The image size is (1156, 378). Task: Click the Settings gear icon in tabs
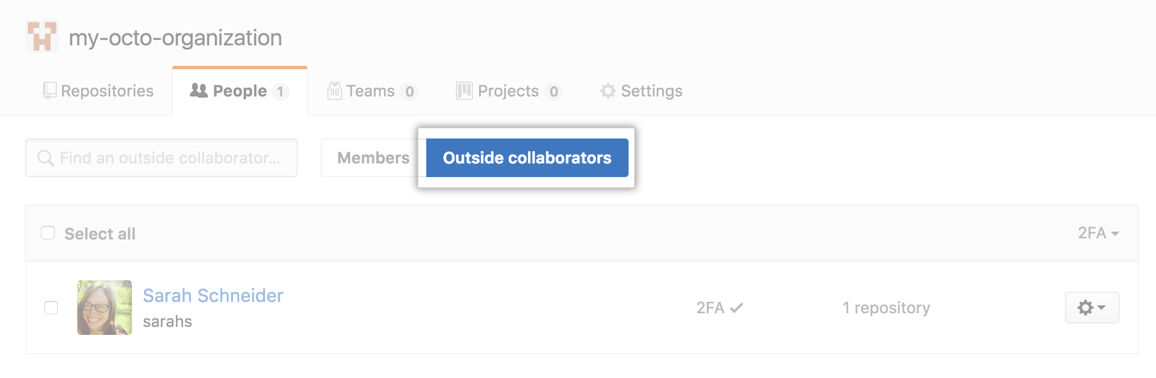pos(608,91)
